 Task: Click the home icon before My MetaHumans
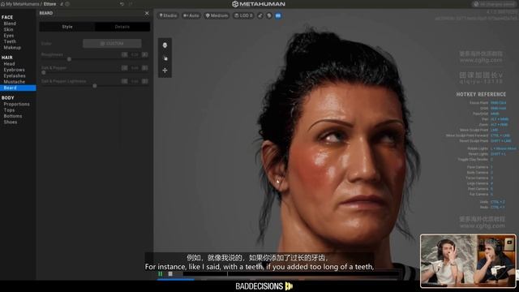tap(2, 4)
